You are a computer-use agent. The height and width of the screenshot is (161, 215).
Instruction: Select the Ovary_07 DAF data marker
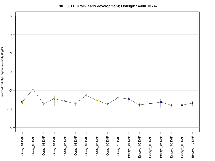[x=86, y=96]
